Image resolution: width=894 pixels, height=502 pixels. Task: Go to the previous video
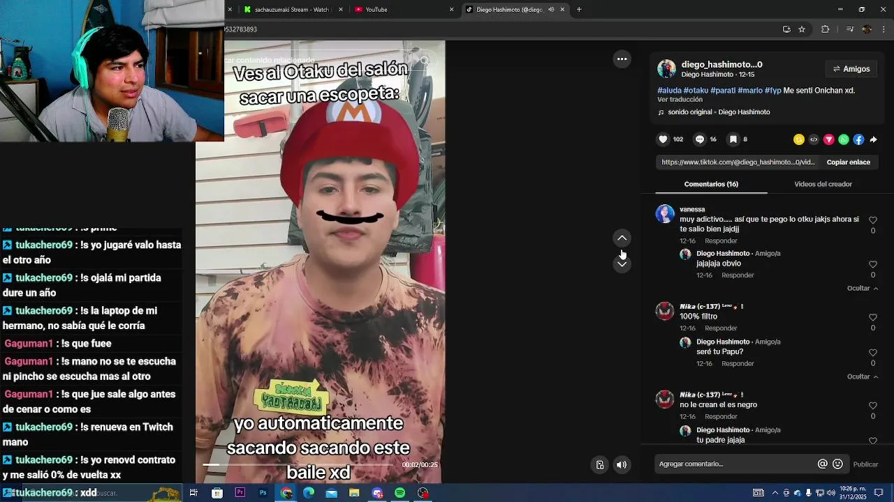tap(622, 238)
